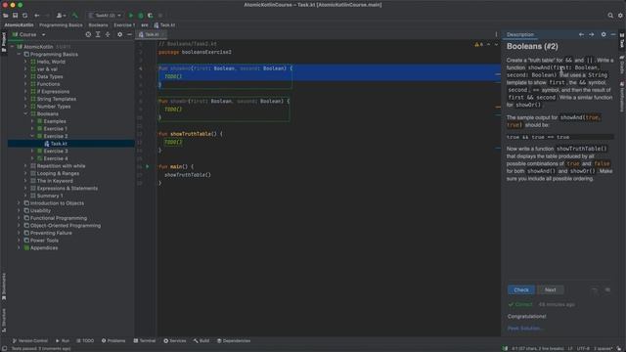Click the Check button
Screen dimensions: 626x352
[521, 289]
